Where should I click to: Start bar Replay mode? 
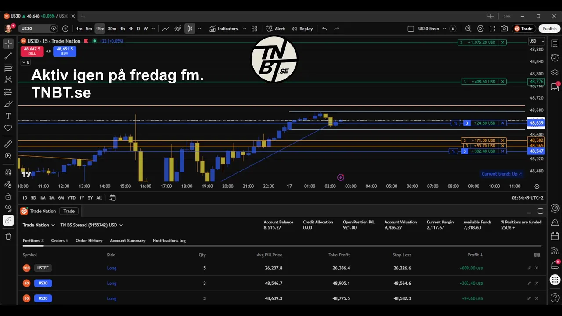[x=302, y=29]
